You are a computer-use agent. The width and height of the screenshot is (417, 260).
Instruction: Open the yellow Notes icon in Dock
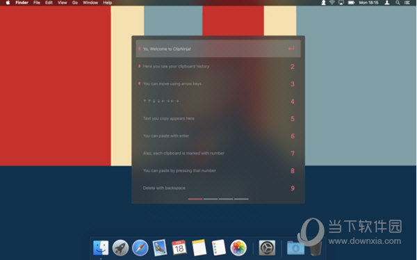tap(199, 247)
